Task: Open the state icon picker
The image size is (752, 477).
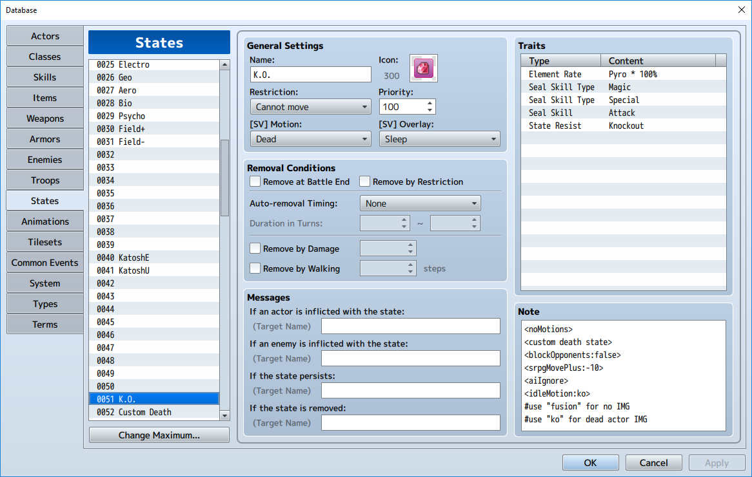Action: [424, 68]
